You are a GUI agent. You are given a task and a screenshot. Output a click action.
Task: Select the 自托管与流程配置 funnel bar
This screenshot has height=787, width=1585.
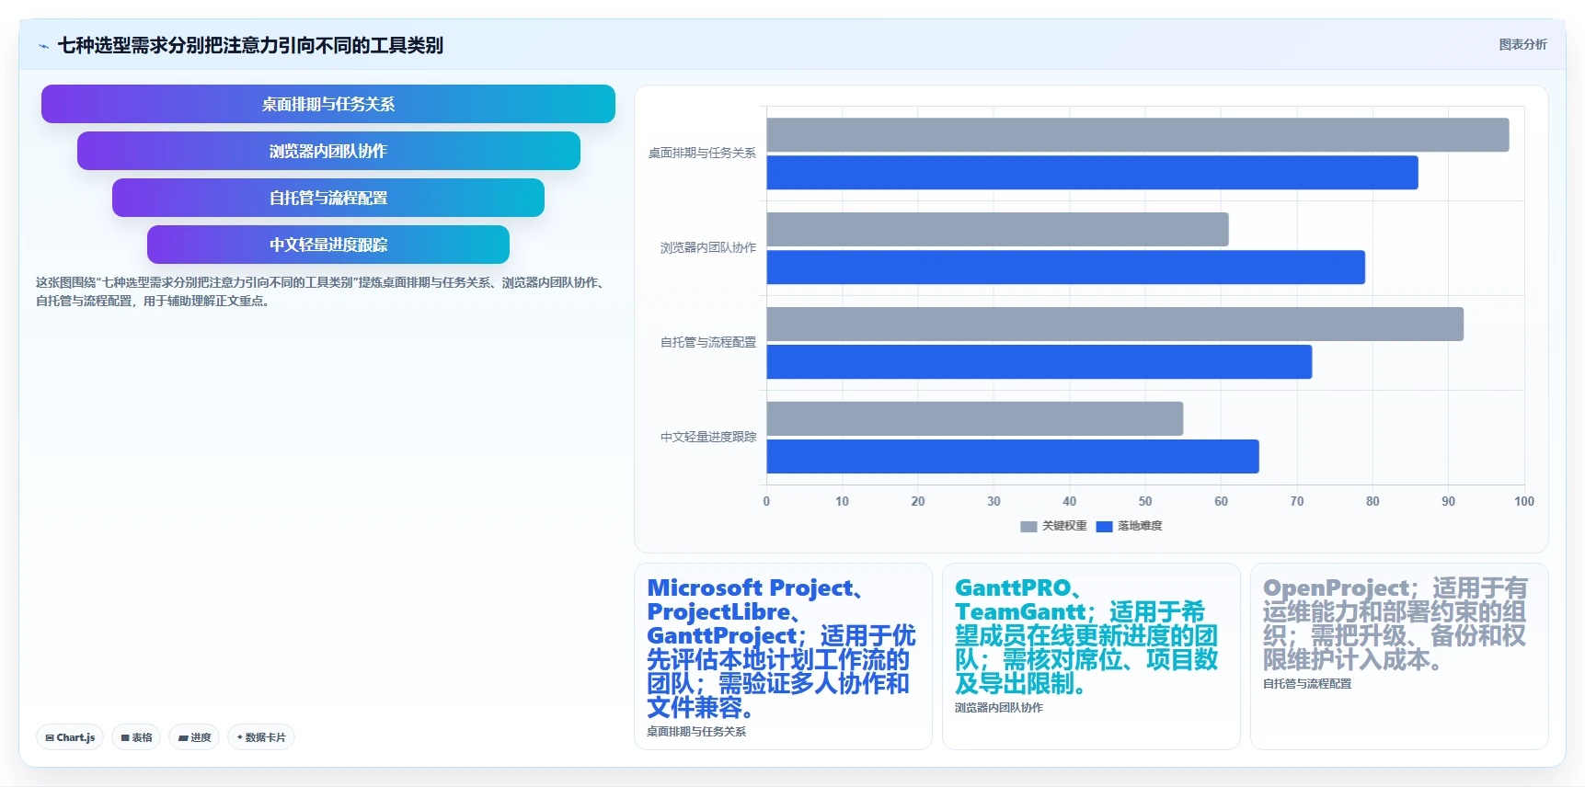tap(328, 198)
